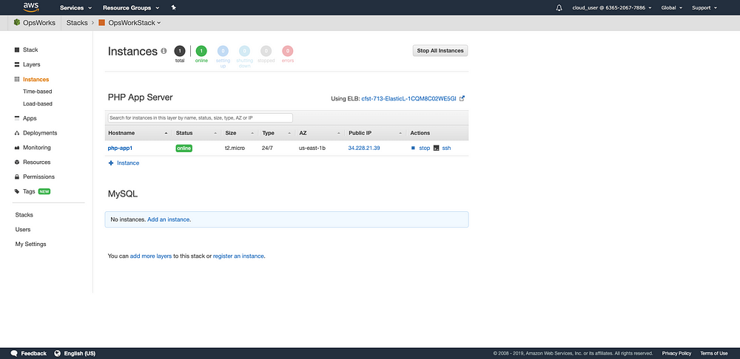Click the Deployments sidebar icon
740x359 pixels.
pyautogui.click(x=17, y=133)
